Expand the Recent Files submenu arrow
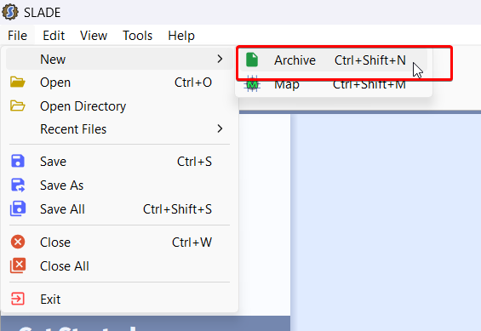This screenshot has width=481, height=331. point(220,128)
